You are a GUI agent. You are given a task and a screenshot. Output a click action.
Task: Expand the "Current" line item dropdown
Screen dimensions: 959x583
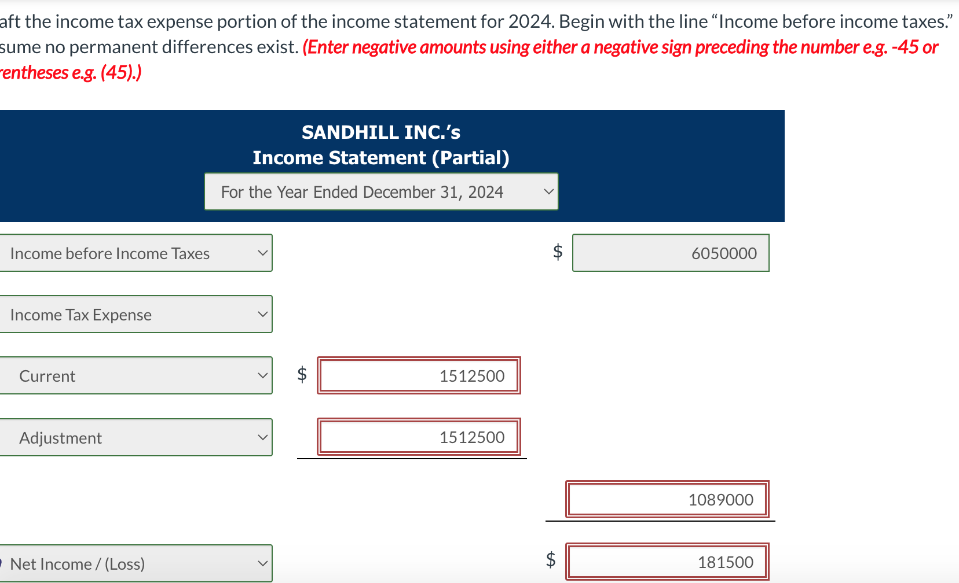pyautogui.click(x=136, y=375)
